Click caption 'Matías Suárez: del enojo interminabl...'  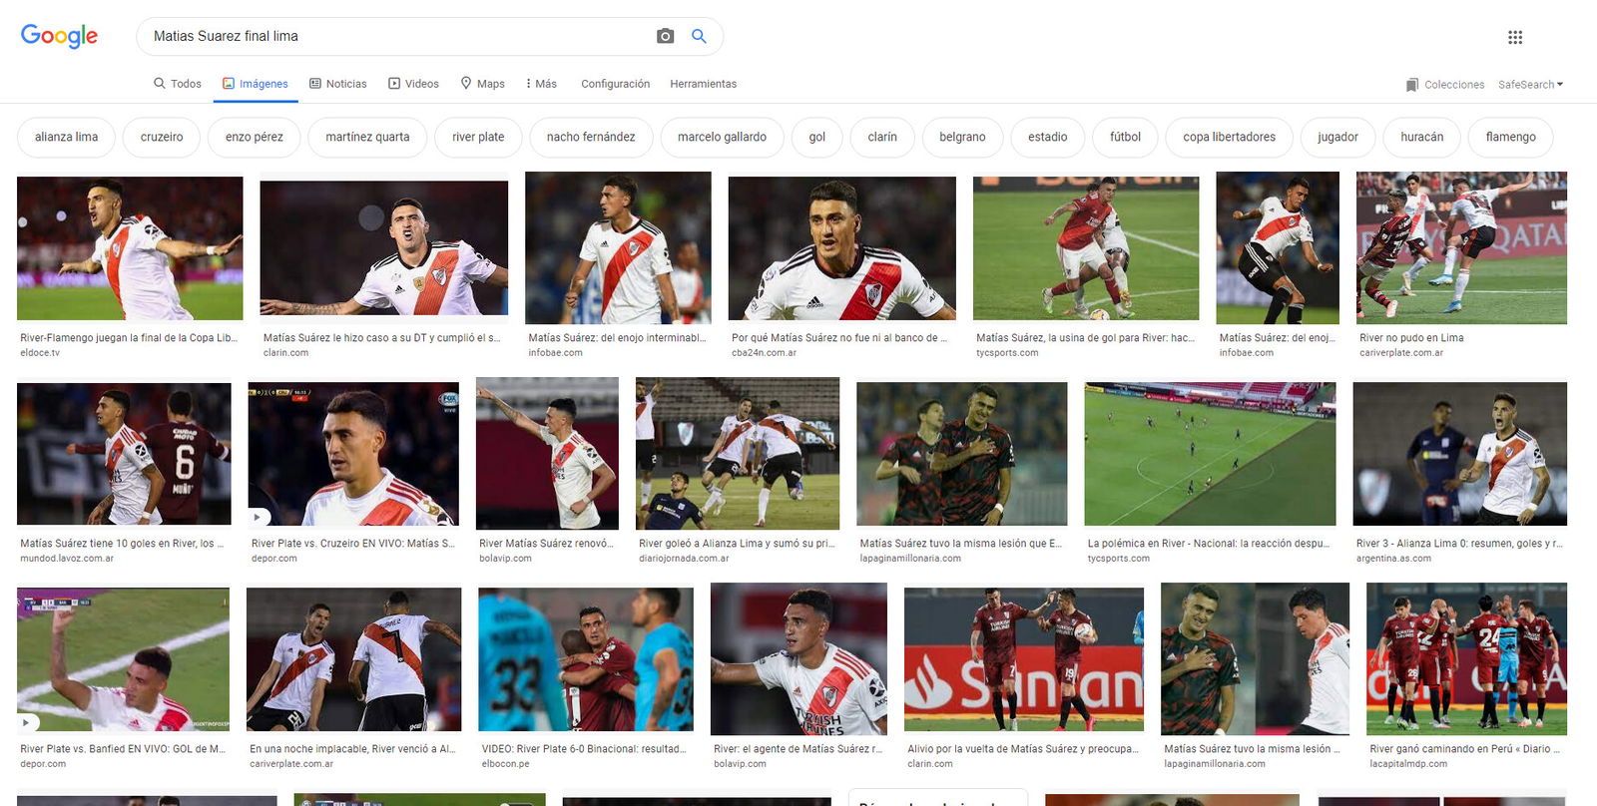tap(617, 338)
